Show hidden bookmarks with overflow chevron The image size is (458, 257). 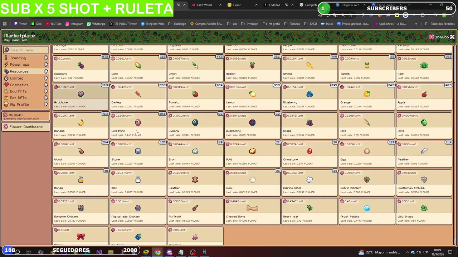pos(415,24)
